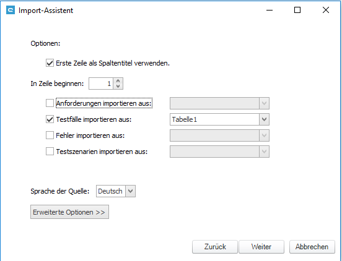The image size is (342, 261).
Task: Click the 'In Zeile beginnen' number field
Action: click(x=101, y=83)
